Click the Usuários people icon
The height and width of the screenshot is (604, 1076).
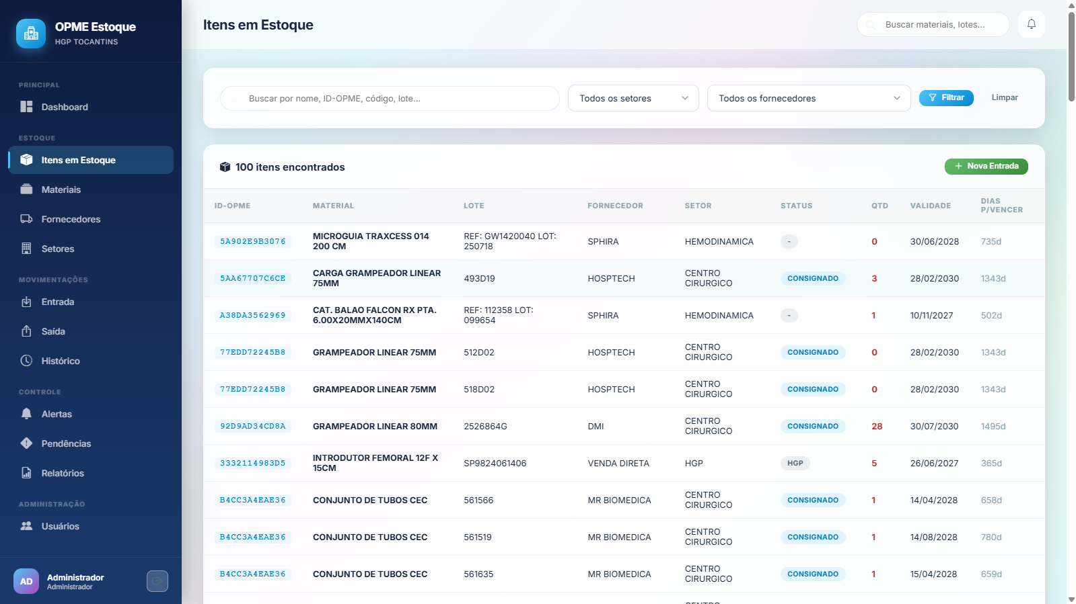[x=26, y=526]
